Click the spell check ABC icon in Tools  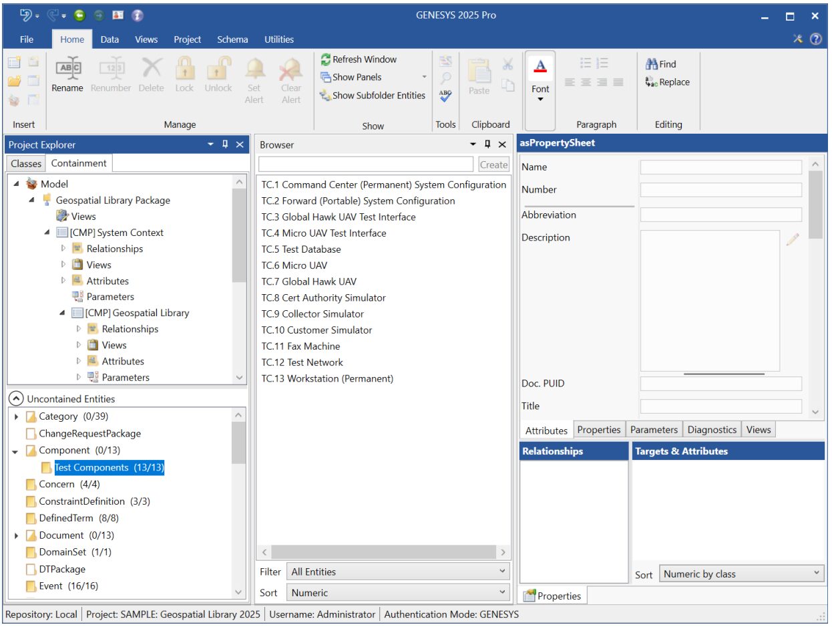tap(445, 96)
